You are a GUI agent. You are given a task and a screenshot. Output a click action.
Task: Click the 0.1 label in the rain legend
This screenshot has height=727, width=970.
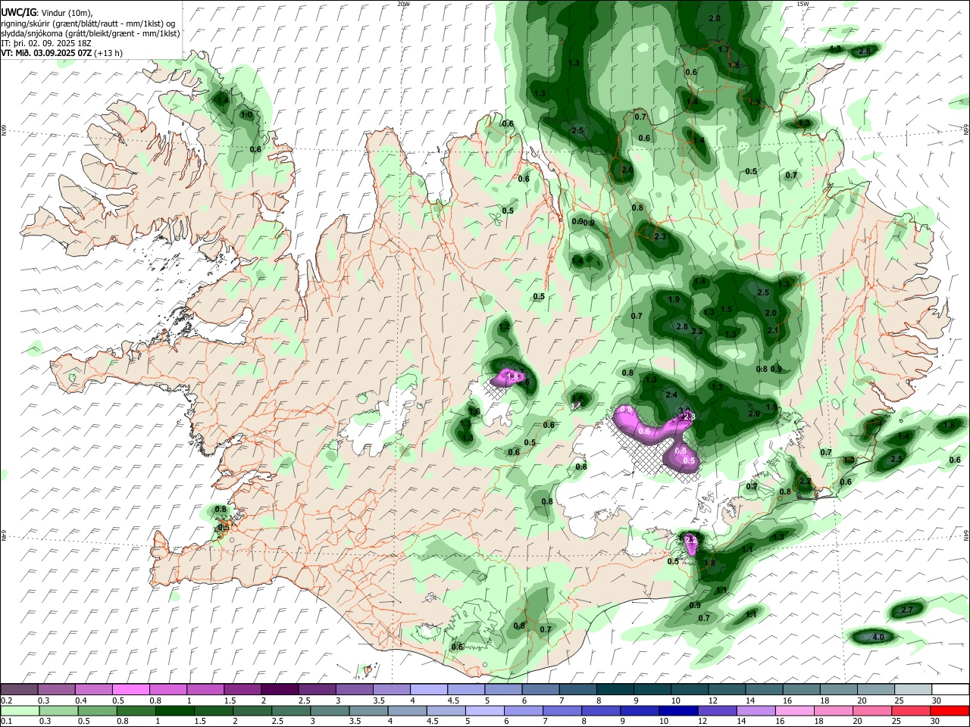pos(6,721)
